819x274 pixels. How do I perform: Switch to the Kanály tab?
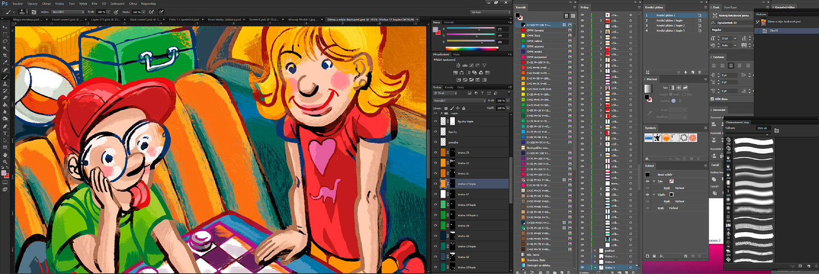(449, 87)
